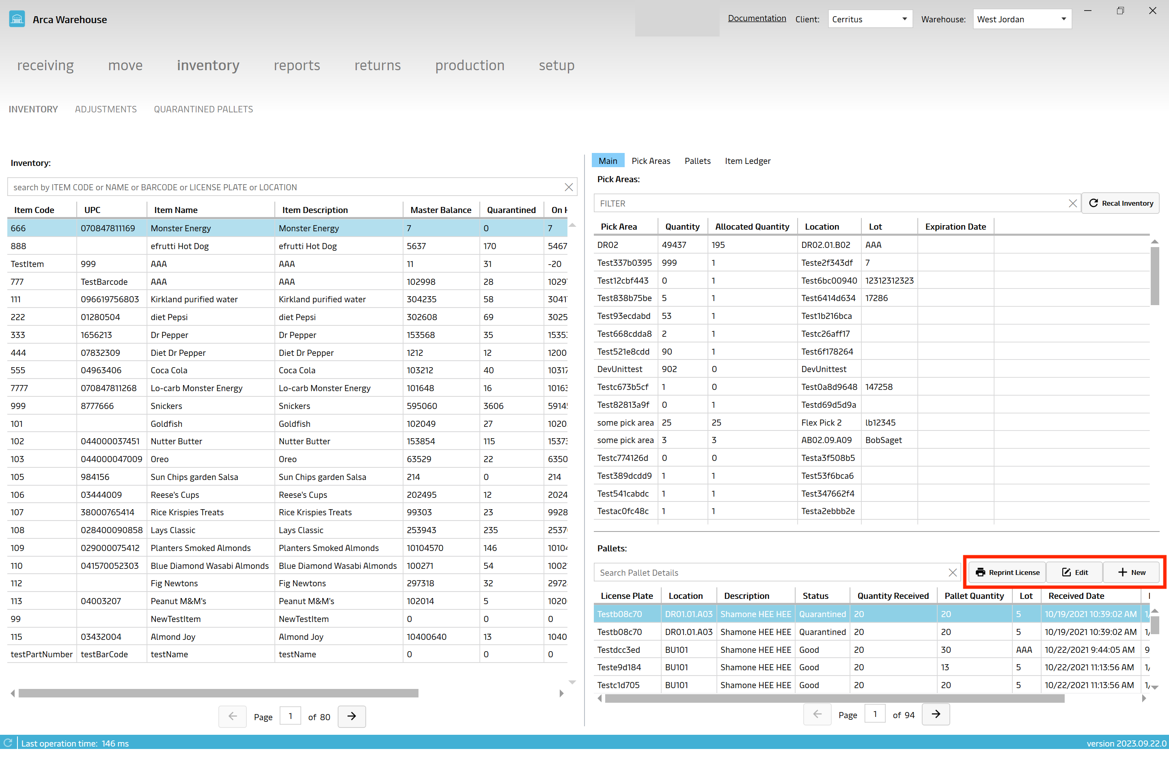Select the Kirkland purified water row

coord(287,299)
